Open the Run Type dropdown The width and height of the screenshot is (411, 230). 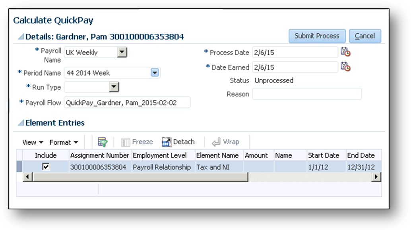[114, 87]
